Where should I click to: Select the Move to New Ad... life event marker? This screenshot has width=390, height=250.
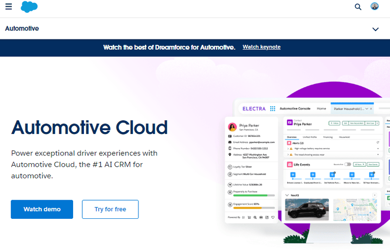point(352,175)
